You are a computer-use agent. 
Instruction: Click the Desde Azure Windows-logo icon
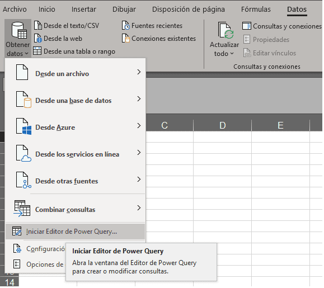coord(24,126)
